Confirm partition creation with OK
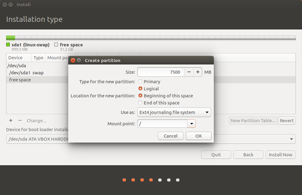This screenshot has height=195, width=302. [x=198, y=136]
